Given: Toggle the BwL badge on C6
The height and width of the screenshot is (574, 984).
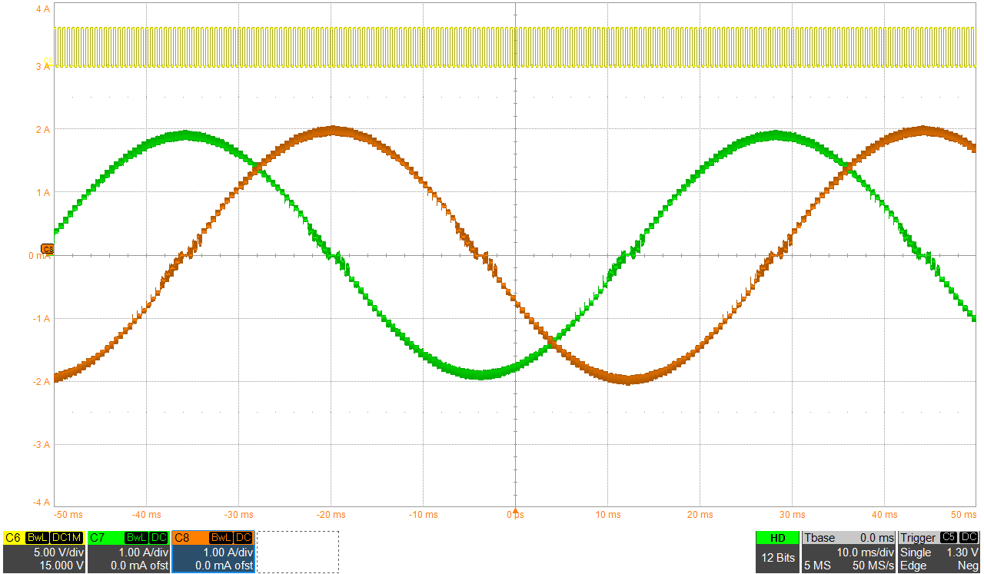Looking at the screenshot, I should (37, 538).
